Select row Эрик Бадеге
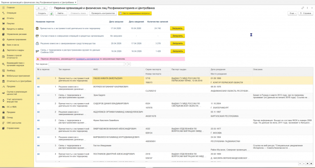Image resolution: width=315 pixels, height=168 pixels. 174,97
